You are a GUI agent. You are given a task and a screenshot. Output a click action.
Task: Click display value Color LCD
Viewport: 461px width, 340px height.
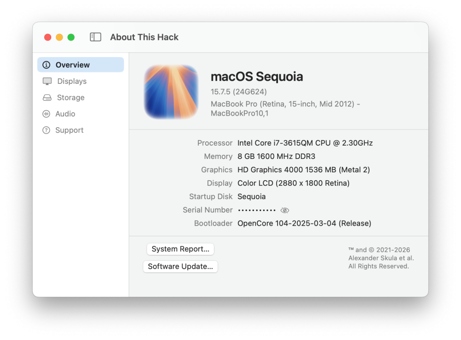(293, 183)
